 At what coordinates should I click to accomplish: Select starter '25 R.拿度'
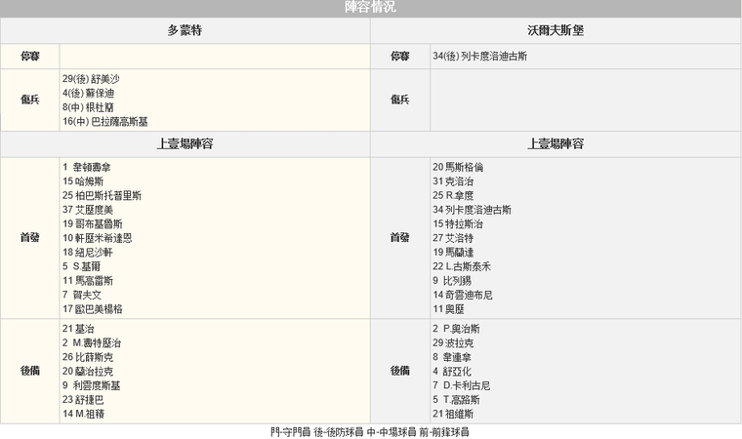coord(453,195)
